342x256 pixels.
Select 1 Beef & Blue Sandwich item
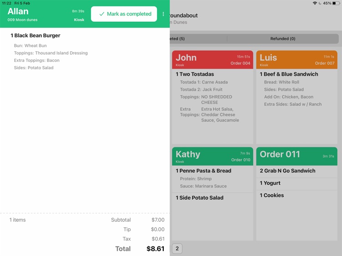(x=289, y=74)
